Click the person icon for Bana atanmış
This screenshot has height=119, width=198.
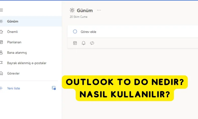pos(2,53)
